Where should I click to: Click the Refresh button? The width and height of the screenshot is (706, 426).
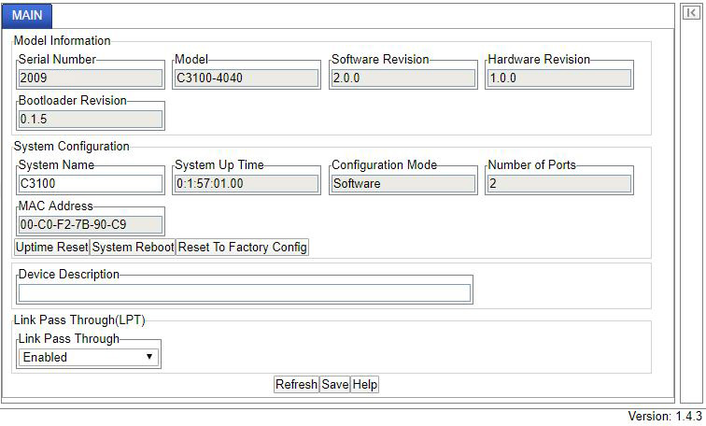(x=296, y=385)
